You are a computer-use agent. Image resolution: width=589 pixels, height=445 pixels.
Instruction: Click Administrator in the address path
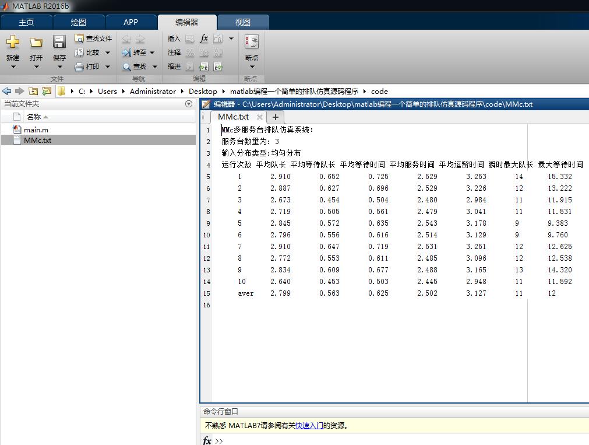point(153,92)
